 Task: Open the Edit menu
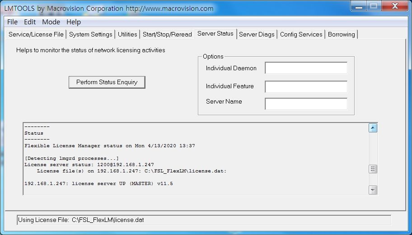[30, 22]
